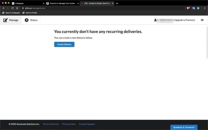The width and height of the screenshot is (208, 130).
Task: Click the Create Delivery button
Action: pos(64,45)
